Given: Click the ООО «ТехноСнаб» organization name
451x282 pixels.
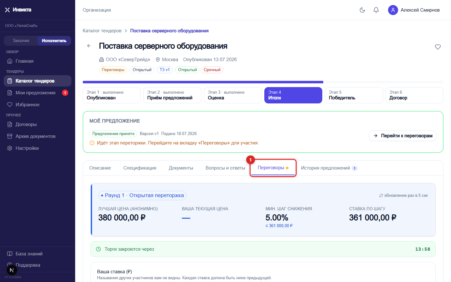Looking at the screenshot, I should pyautogui.click(x=21, y=26).
